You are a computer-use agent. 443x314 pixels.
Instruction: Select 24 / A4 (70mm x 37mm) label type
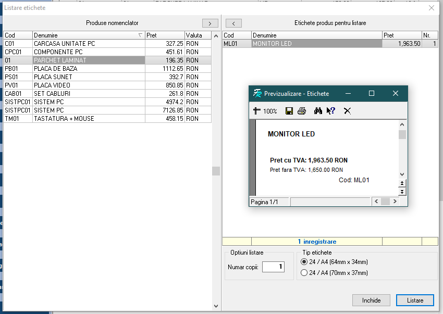click(x=304, y=272)
